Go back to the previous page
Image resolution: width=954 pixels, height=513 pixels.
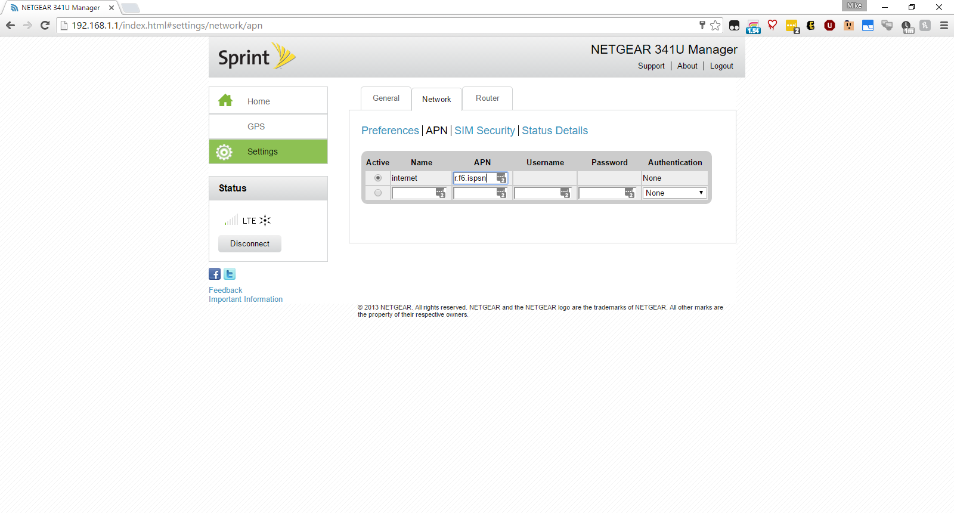coord(10,25)
